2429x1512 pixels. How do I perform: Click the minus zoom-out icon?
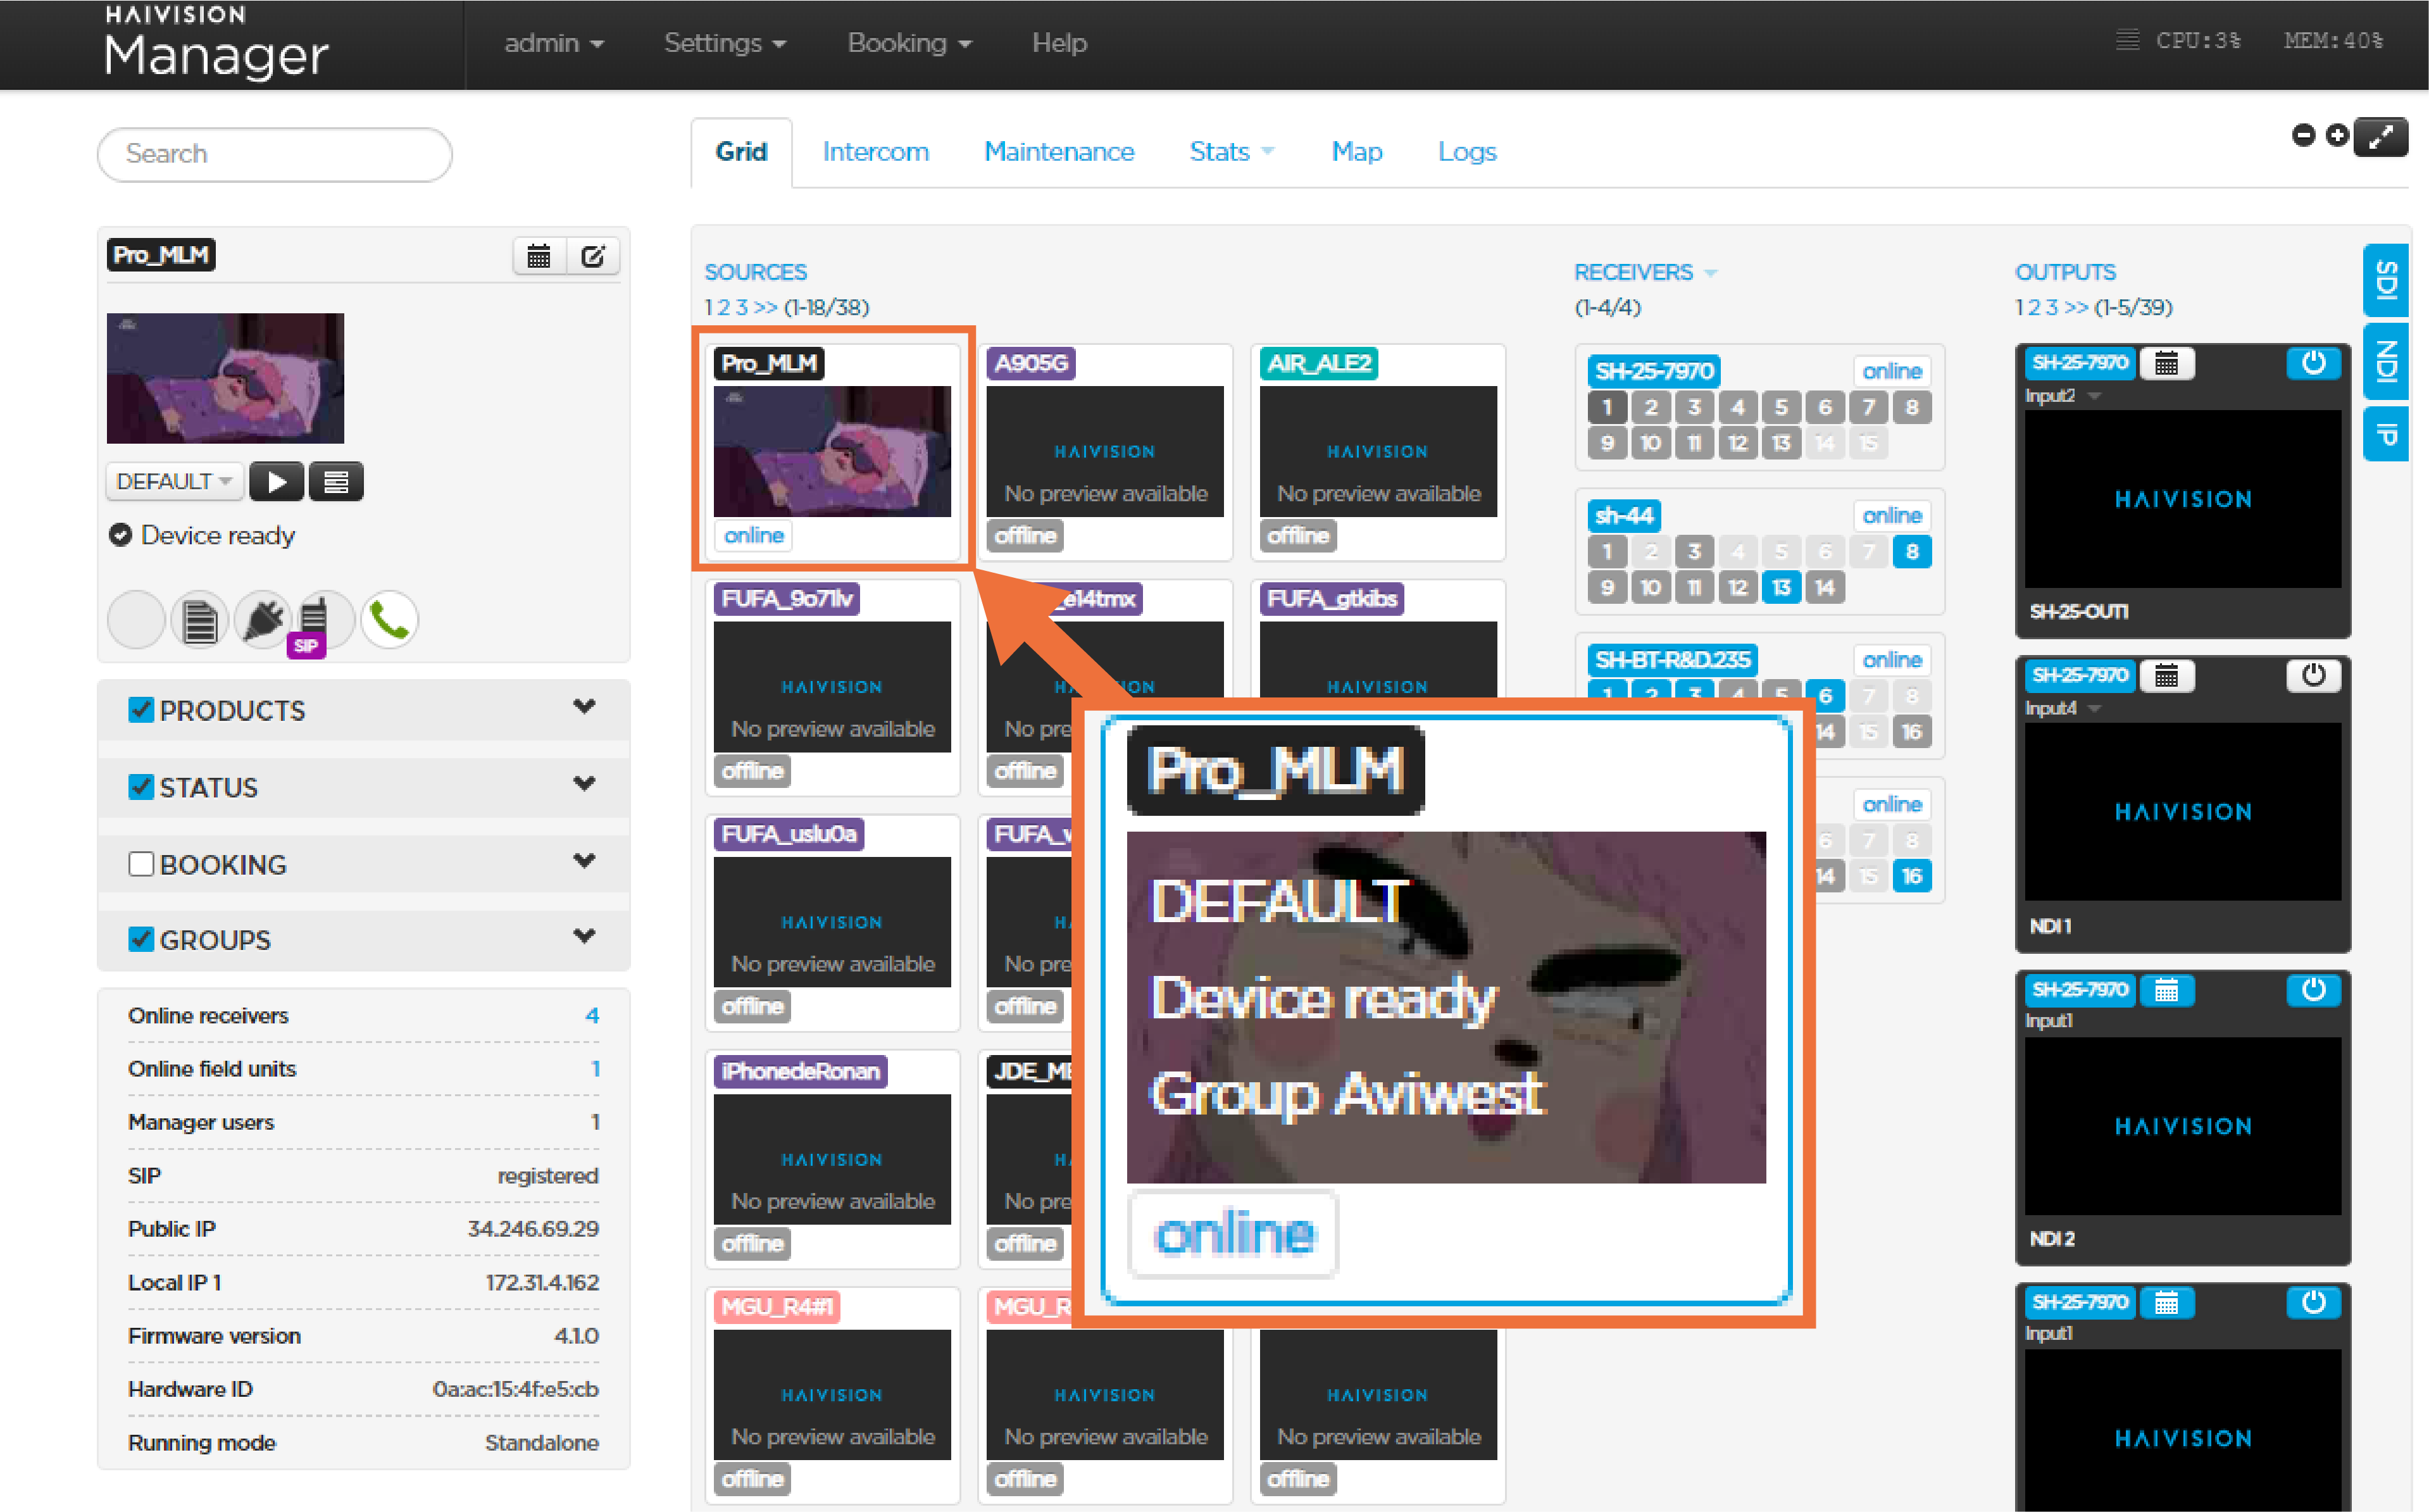(2303, 135)
